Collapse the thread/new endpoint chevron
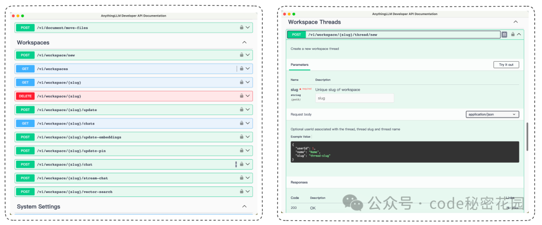The image size is (542, 225). [519, 34]
